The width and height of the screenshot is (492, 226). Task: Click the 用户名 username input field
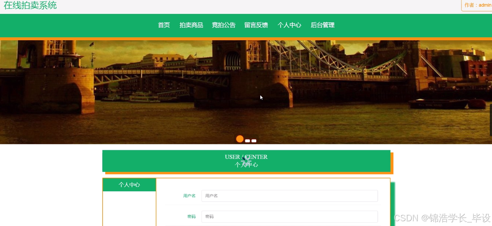click(290, 196)
